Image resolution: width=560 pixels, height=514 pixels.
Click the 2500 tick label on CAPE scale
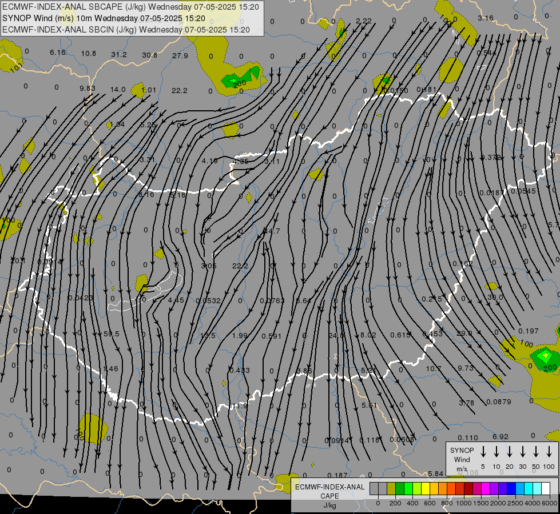pos(515,503)
